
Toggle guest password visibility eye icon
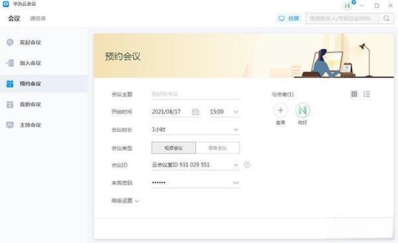tap(236, 183)
